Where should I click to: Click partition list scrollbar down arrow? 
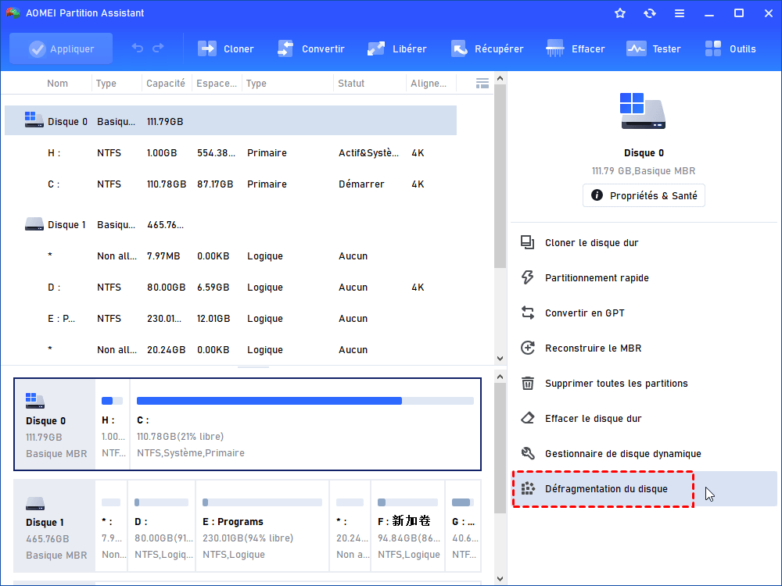[500, 359]
